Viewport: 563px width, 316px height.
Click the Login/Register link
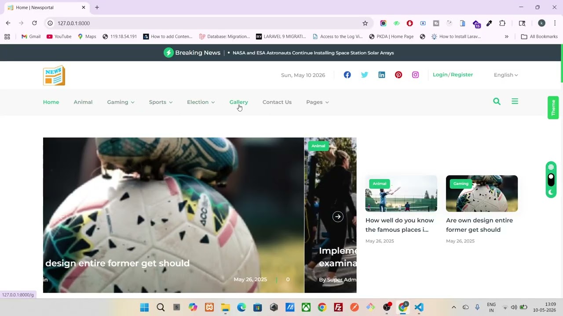coord(453,75)
